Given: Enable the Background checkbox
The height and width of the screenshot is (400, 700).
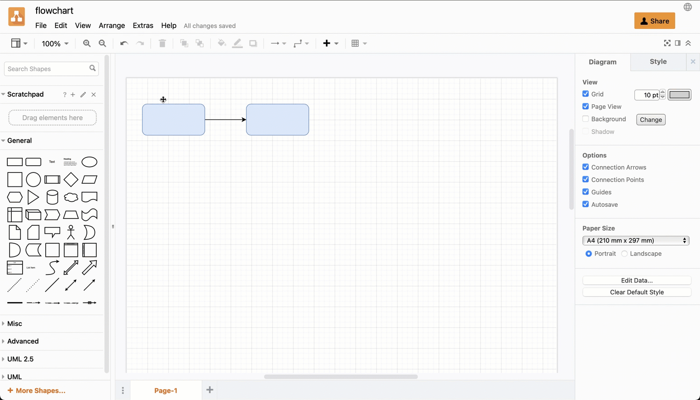Looking at the screenshot, I should 586,118.
